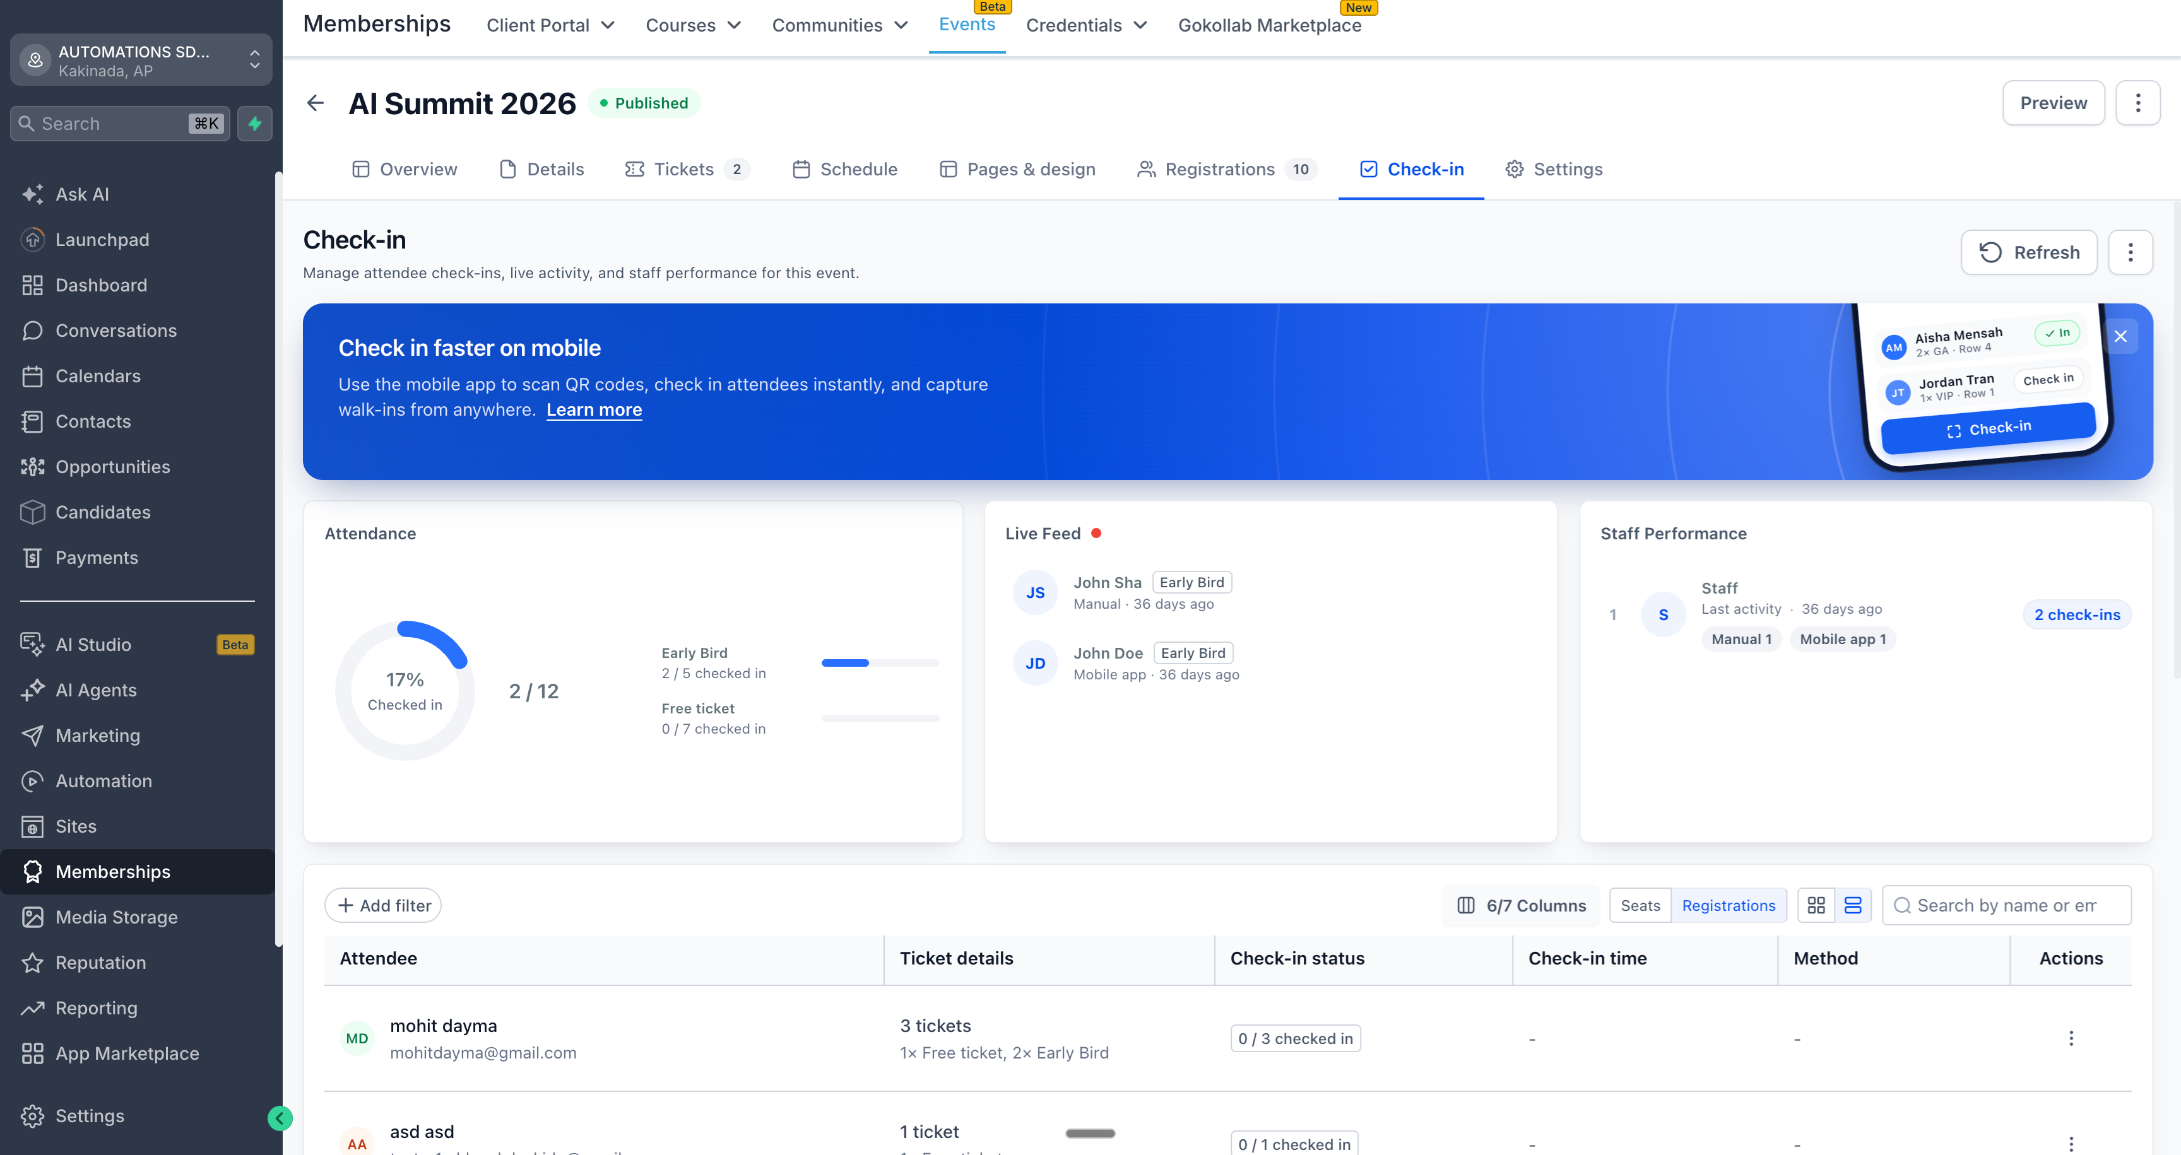
Task: Close the mobile check-in banner
Action: tap(2120, 336)
